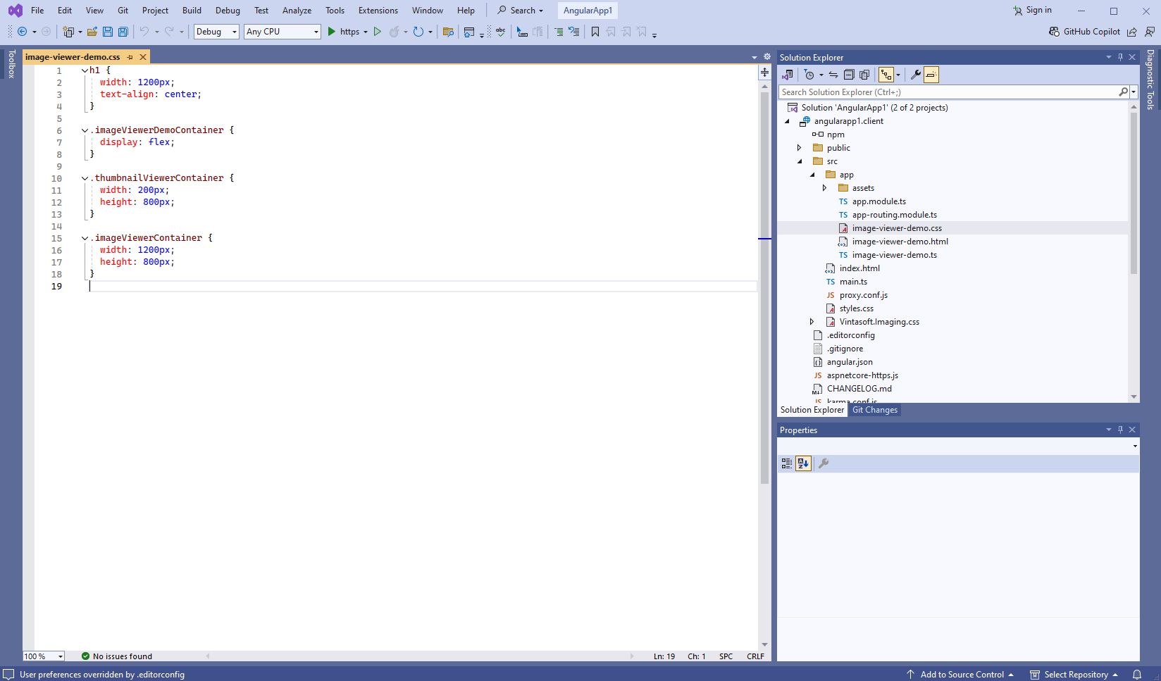The width and height of the screenshot is (1161, 681).
Task: Open Properties wrench icon in Solution Explorer
Action: tap(915, 75)
